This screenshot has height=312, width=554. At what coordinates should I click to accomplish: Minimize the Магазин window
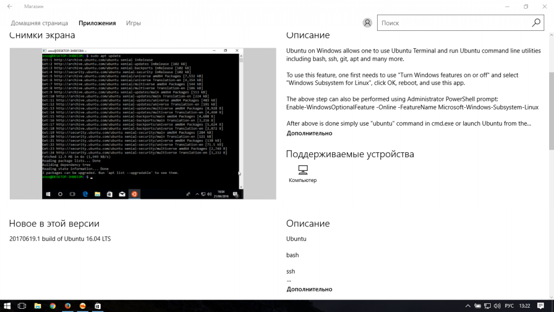(x=507, y=6)
